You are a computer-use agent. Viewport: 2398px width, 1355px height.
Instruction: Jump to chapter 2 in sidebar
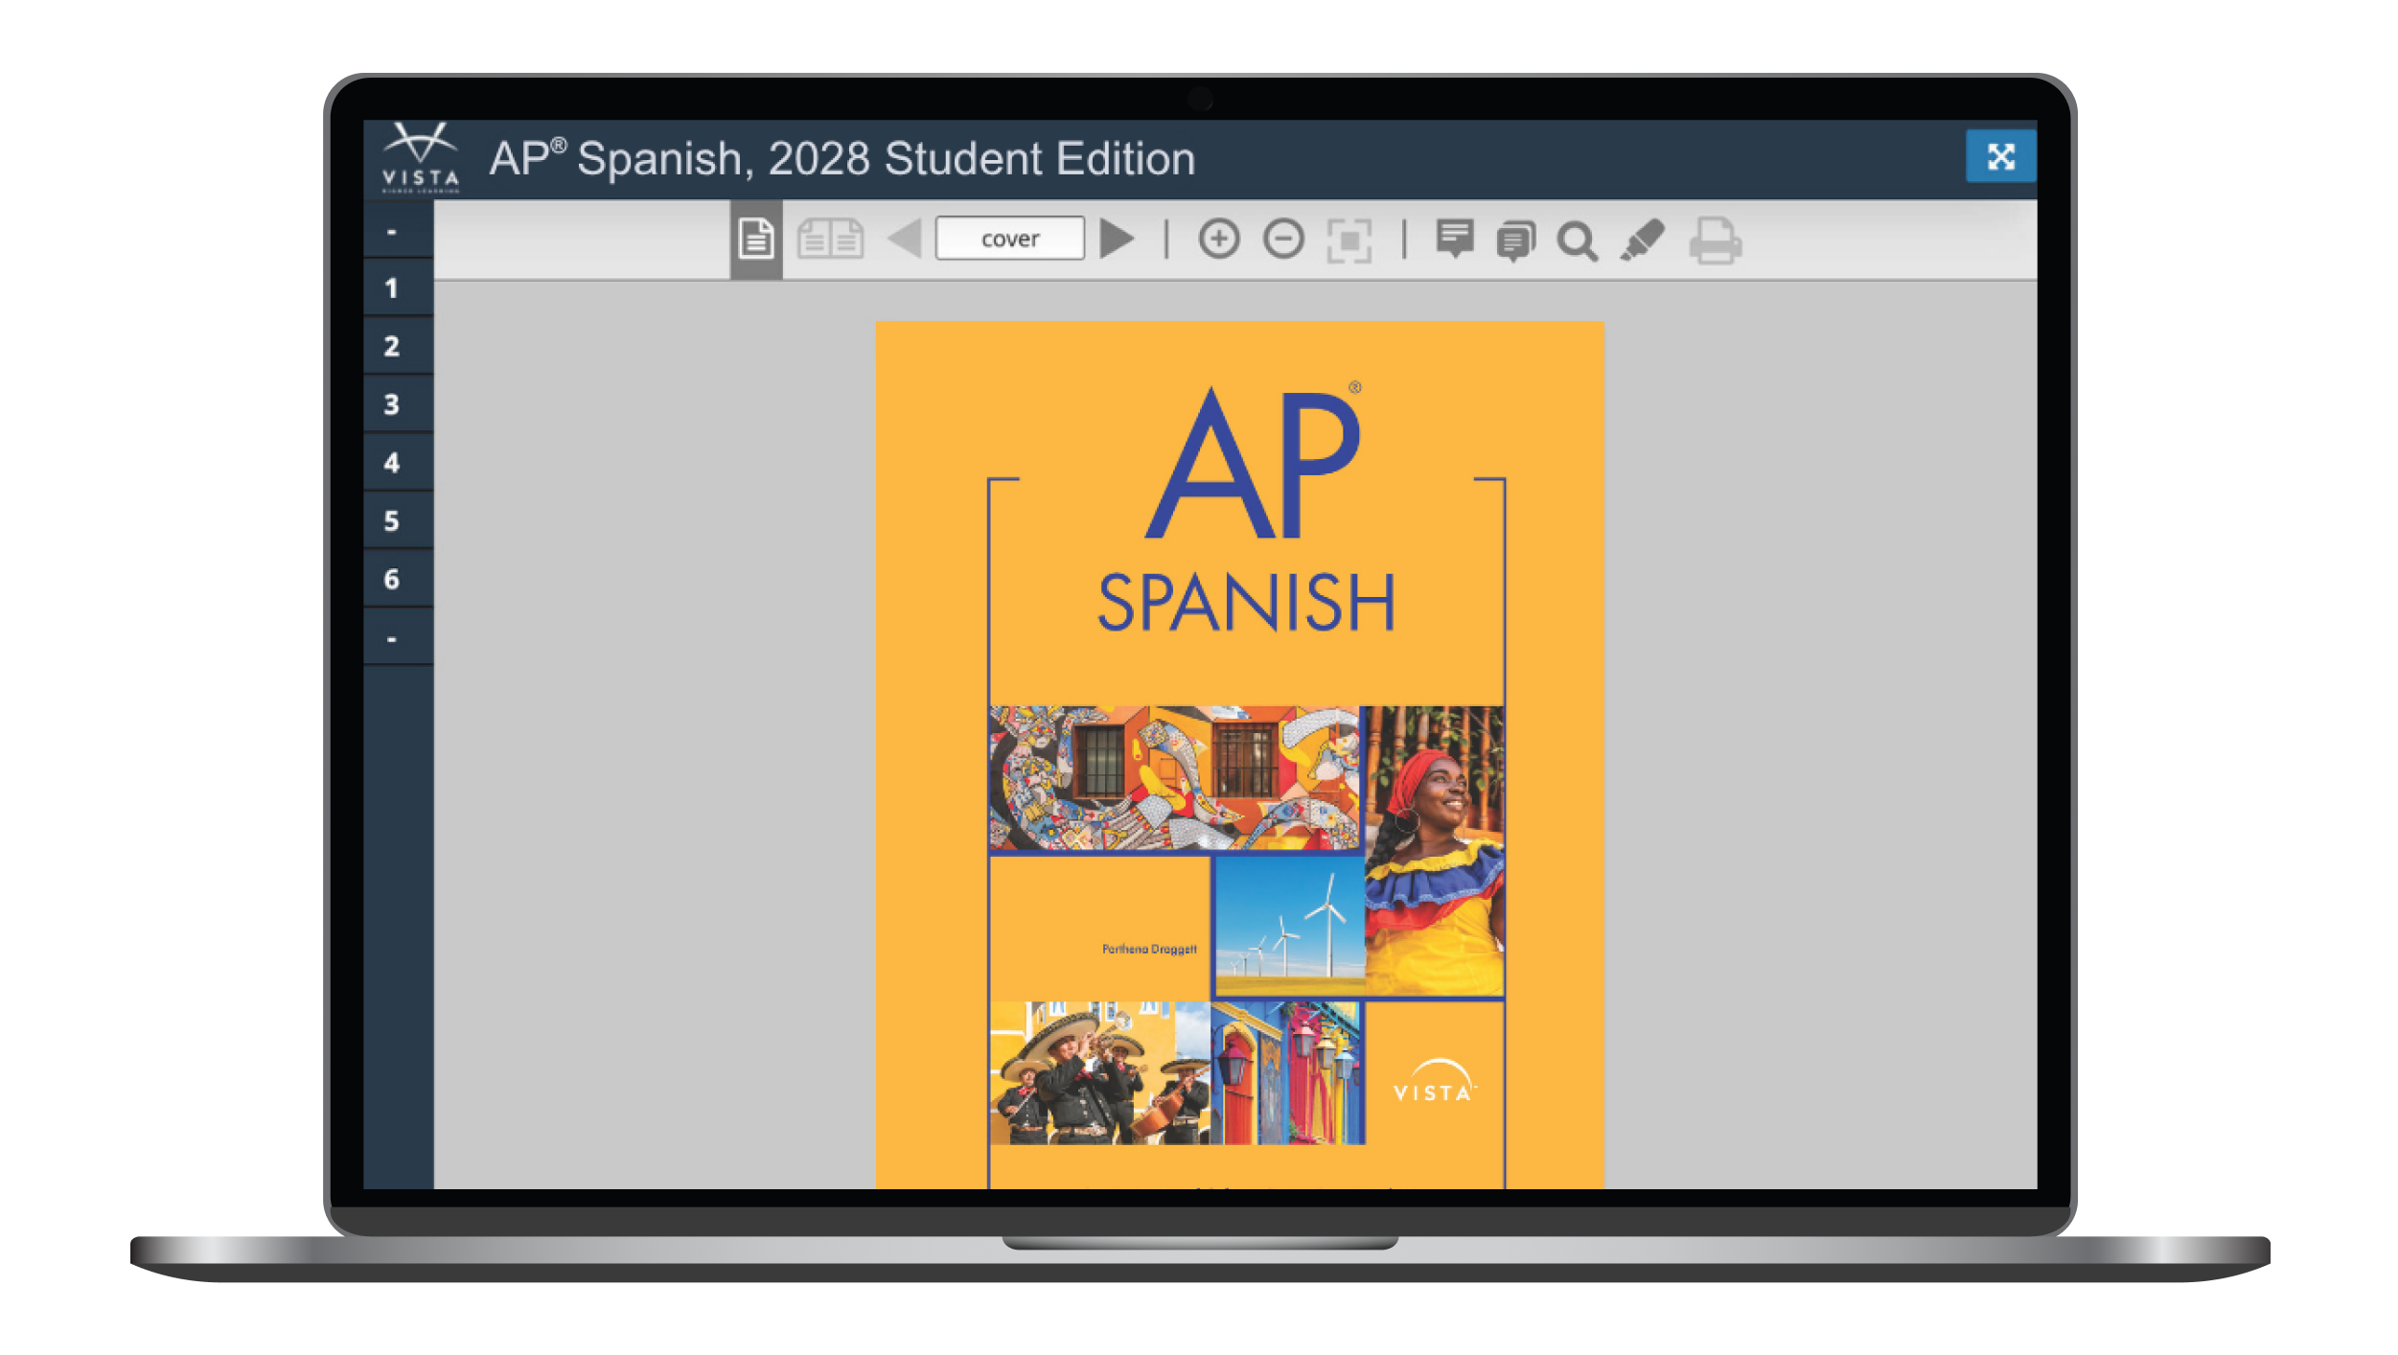coord(399,346)
